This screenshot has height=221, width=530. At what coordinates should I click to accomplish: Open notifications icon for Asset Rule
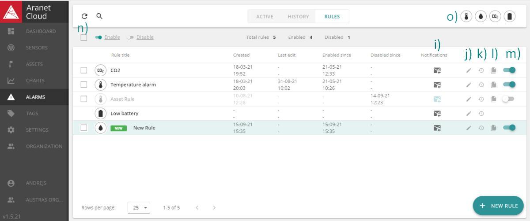coord(437,99)
